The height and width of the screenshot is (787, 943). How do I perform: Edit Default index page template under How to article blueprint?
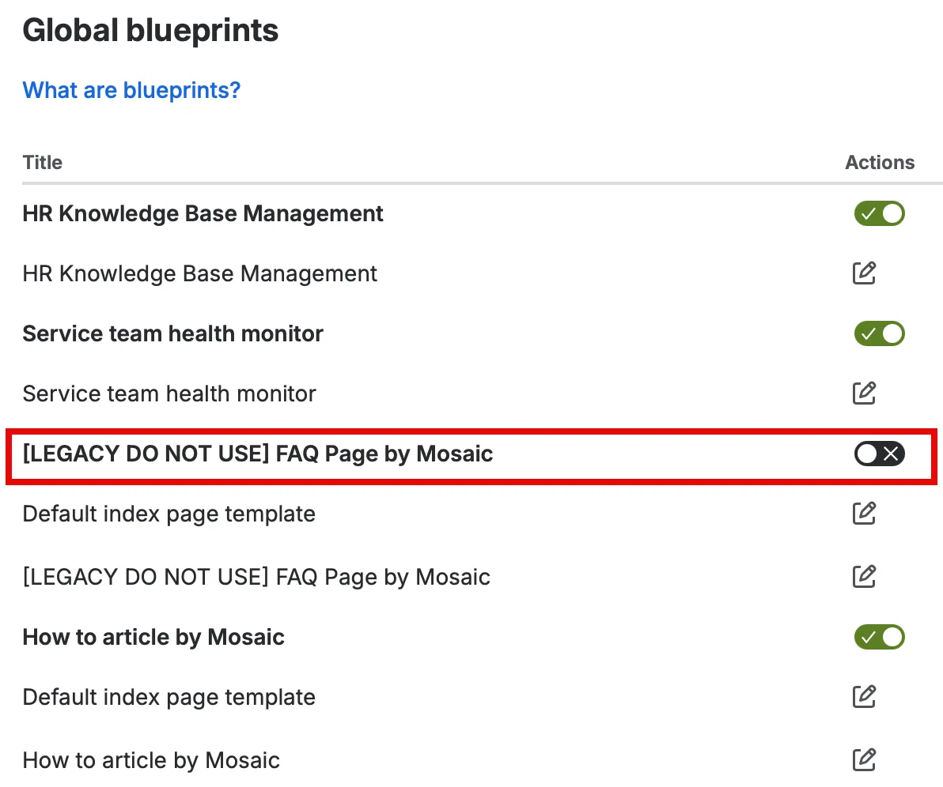point(864,697)
